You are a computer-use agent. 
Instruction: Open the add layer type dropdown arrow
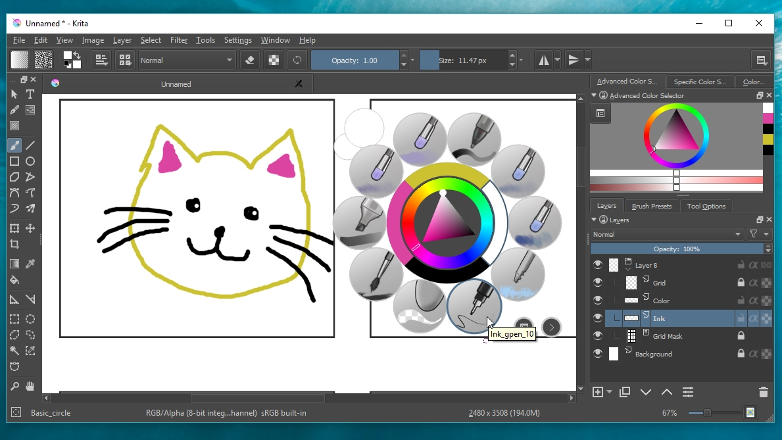tap(609, 392)
